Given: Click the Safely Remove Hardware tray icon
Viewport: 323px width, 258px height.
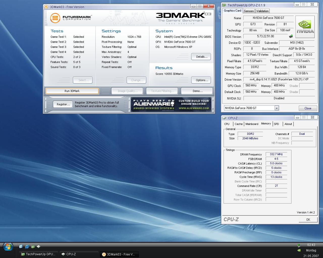Looking at the screenshot, I should pos(299,245).
